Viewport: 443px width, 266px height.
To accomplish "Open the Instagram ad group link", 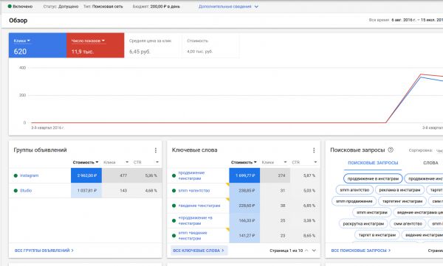I will (29, 175).
